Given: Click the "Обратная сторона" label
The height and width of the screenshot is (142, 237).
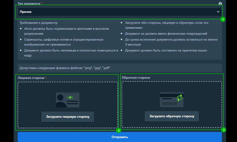Looking at the screenshot, I should [136, 78].
